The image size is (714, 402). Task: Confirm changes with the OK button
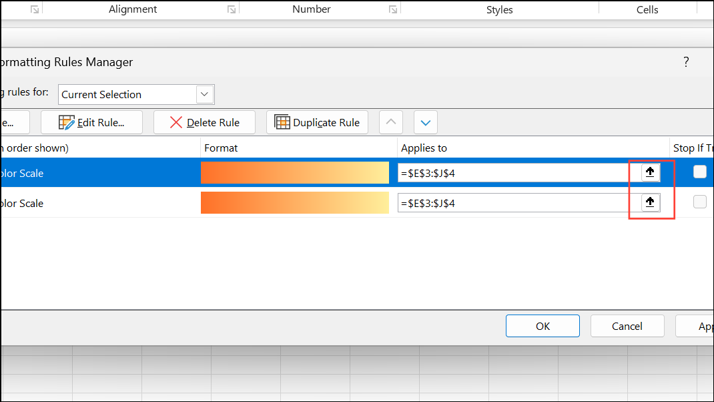click(x=543, y=326)
